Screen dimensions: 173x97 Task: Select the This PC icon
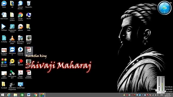pyautogui.click(x=29, y=16)
